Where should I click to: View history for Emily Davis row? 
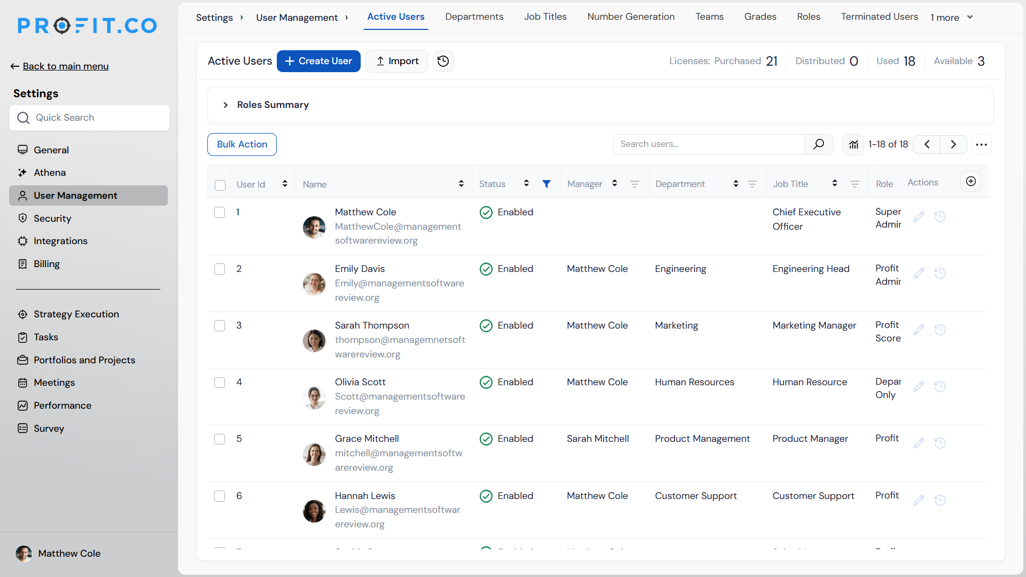pos(940,273)
